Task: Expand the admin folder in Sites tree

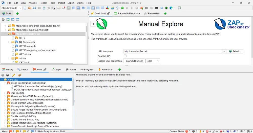Action: [9, 58]
